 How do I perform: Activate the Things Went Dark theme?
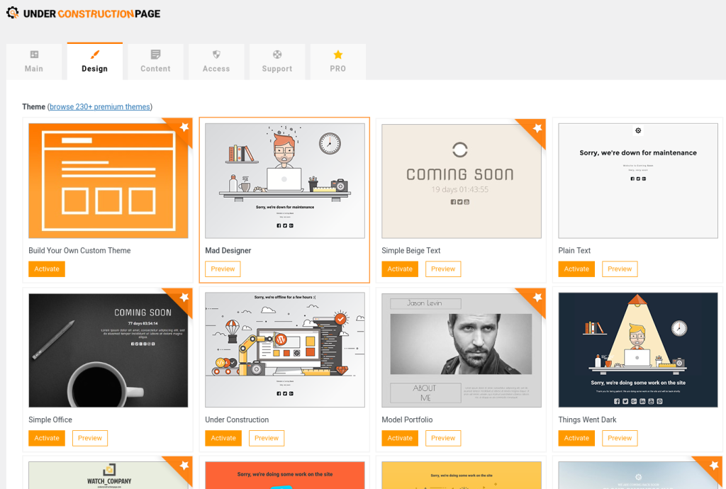tap(576, 438)
